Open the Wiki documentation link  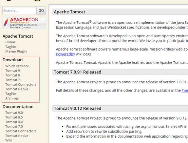(x=8, y=140)
